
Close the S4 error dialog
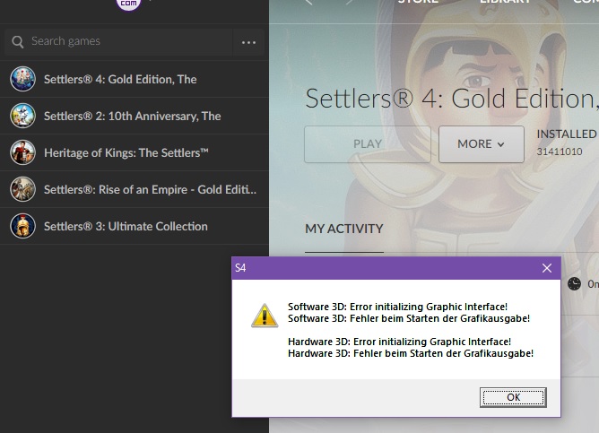(547, 268)
